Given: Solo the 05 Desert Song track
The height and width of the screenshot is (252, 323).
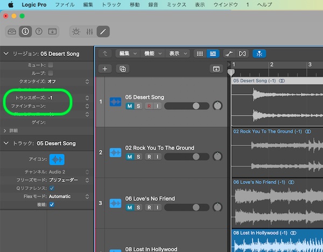Looking at the screenshot, I should [x=138, y=106].
